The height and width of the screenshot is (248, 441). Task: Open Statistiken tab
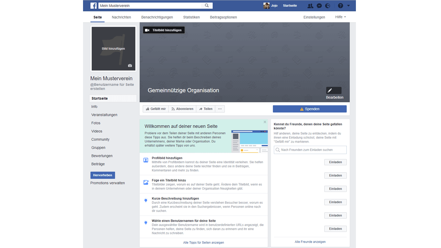pyautogui.click(x=191, y=17)
